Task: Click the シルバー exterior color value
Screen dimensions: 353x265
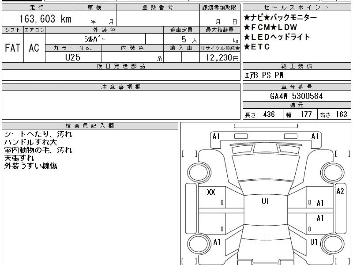Action: tap(95, 39)
